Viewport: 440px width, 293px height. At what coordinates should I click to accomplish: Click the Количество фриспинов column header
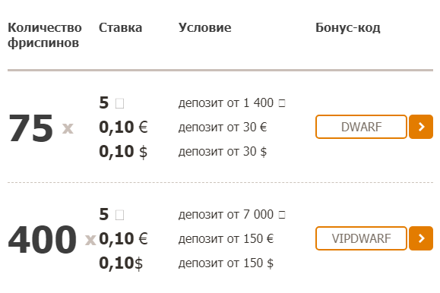click(x=45, y=36)
